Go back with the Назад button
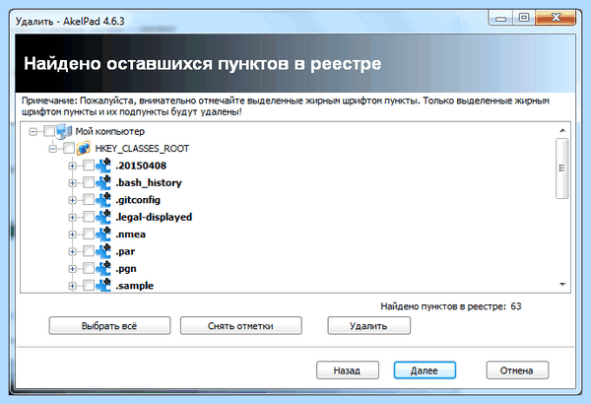The width and height of the screenshot is (591, 404). 348,370
